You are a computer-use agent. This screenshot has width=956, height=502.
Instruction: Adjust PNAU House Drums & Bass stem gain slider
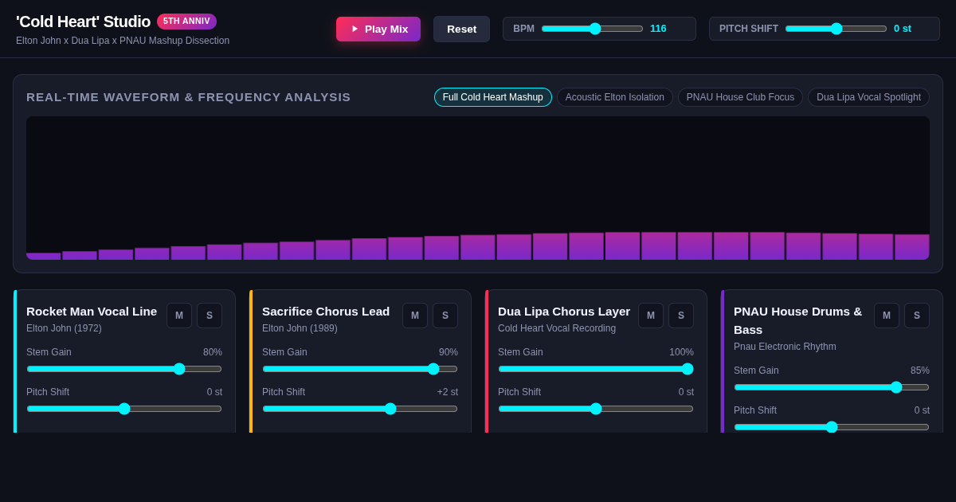point(832,387)
